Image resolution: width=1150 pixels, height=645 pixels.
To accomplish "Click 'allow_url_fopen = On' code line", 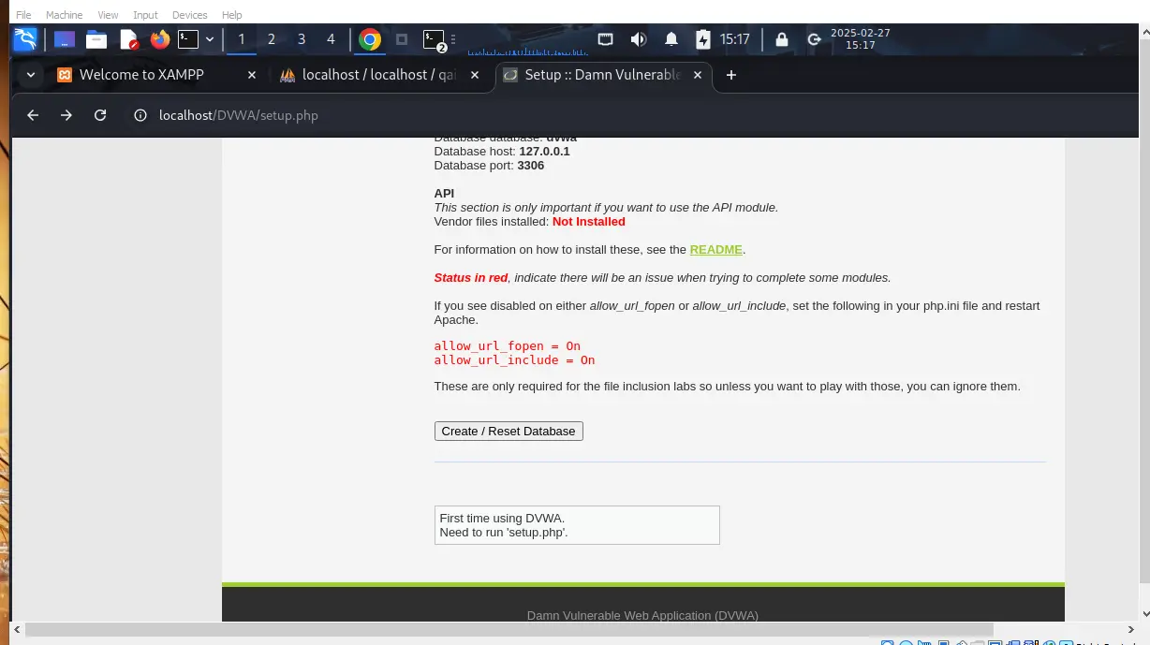I will pos(508,345).
